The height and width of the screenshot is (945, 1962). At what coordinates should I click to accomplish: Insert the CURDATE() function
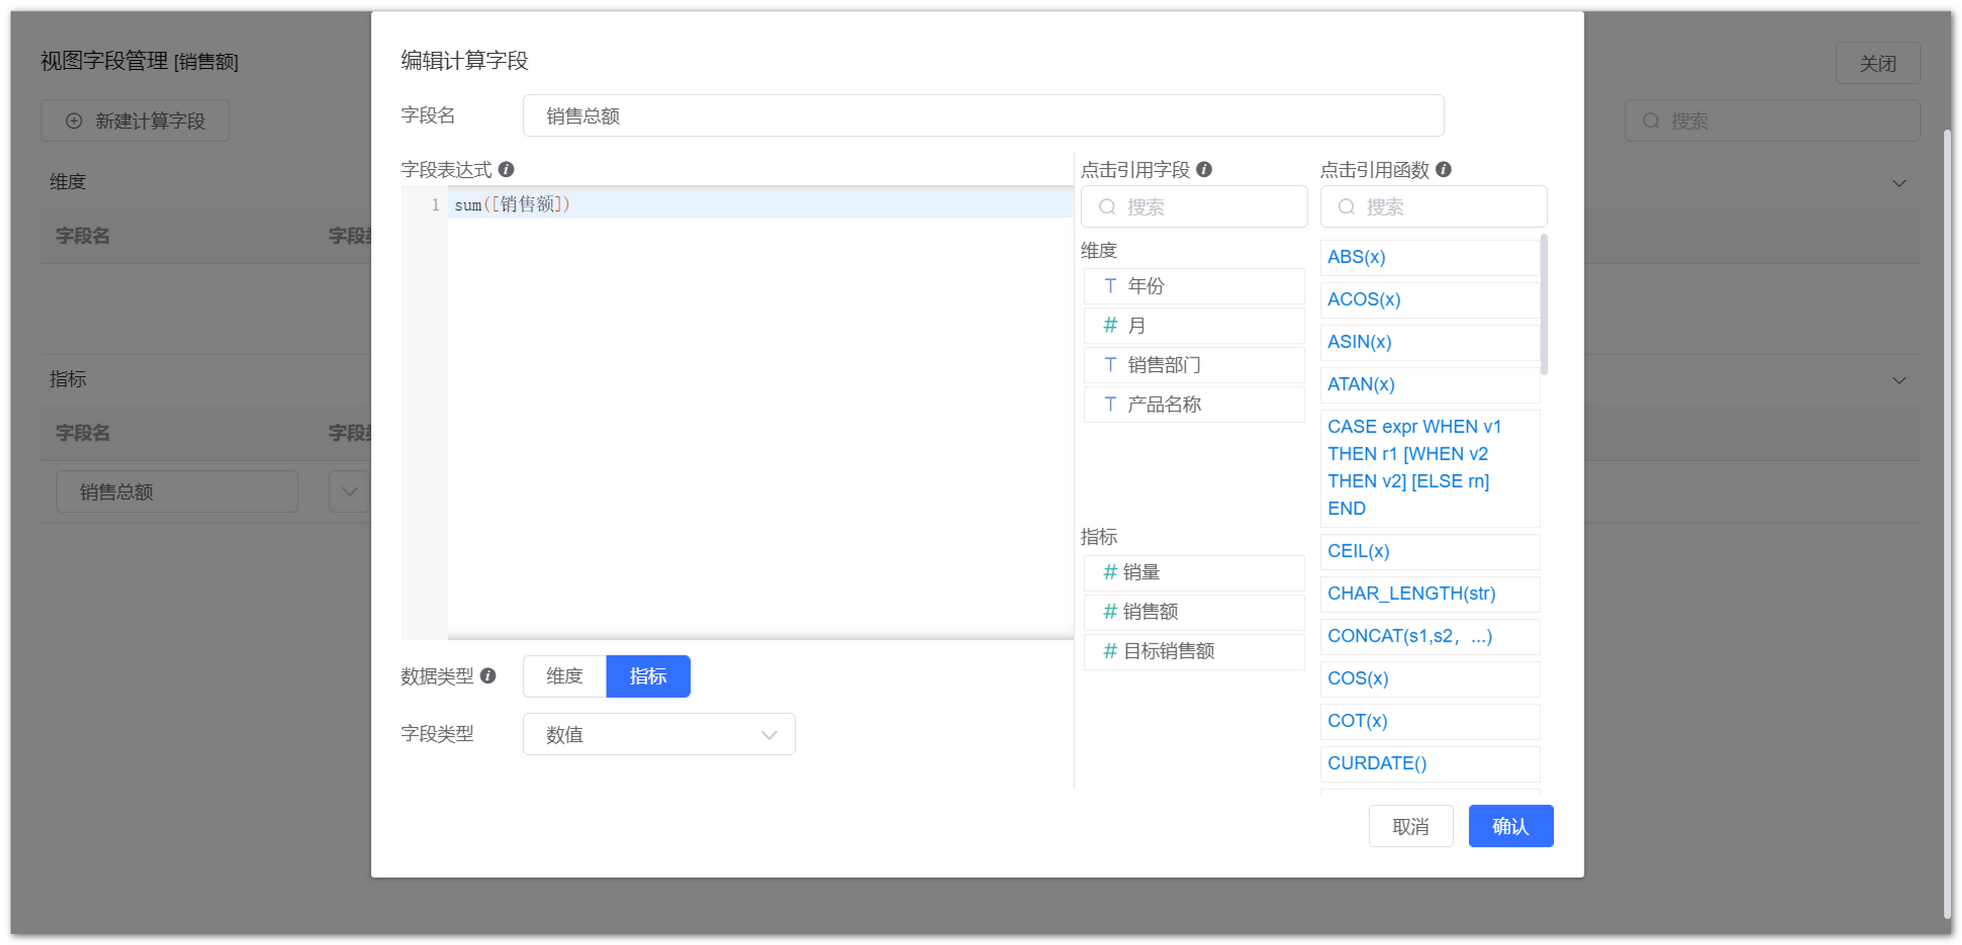pos(1429,764)
